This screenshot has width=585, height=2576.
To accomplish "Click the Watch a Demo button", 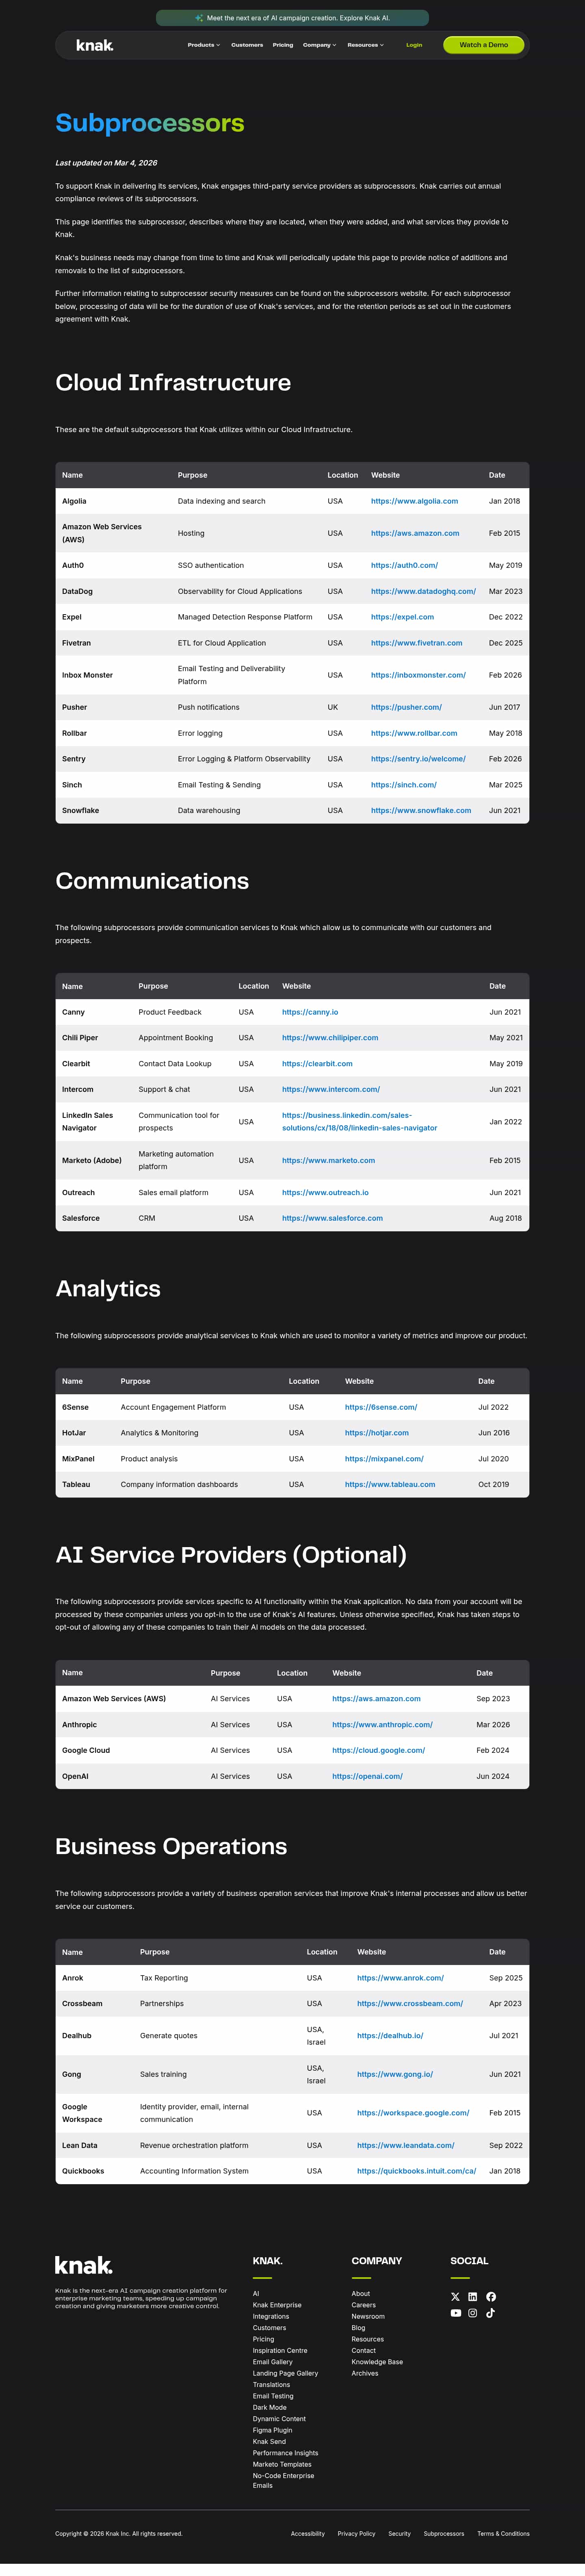I will [483, 45].
